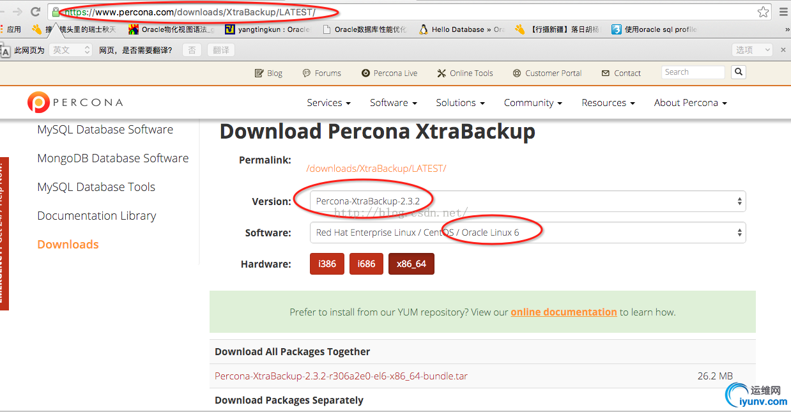
Task: Open the 行摄新疆 bookmark
Action: (557, 29)
